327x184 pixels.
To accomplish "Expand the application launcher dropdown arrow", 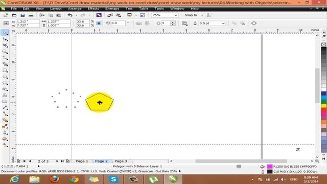I will [136, 15].
